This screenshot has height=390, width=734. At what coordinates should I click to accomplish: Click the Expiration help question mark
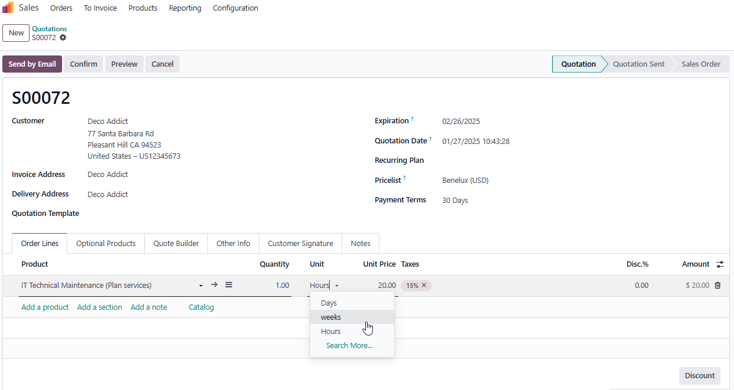coord(413,119)
